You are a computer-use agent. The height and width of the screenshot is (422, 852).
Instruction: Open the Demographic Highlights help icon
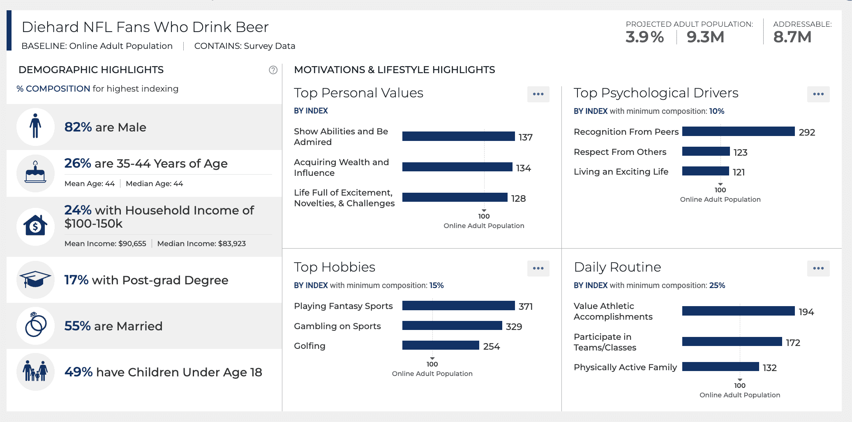point(272,69)
